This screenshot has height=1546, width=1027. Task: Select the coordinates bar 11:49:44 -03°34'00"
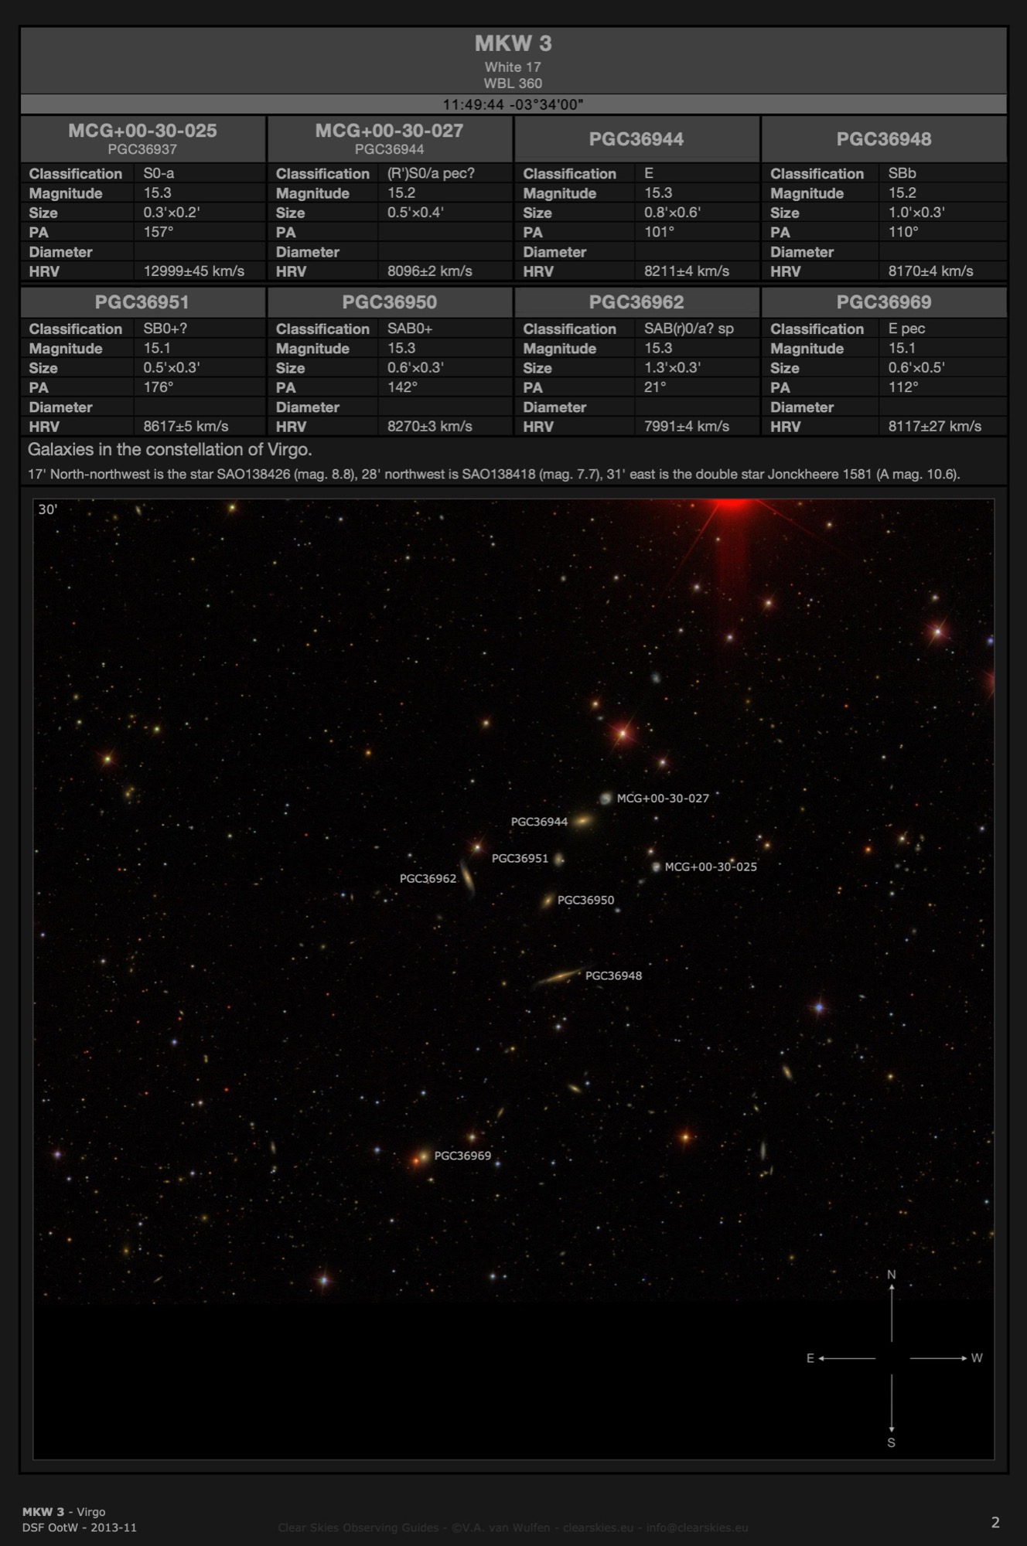click(x=513, y=104)
